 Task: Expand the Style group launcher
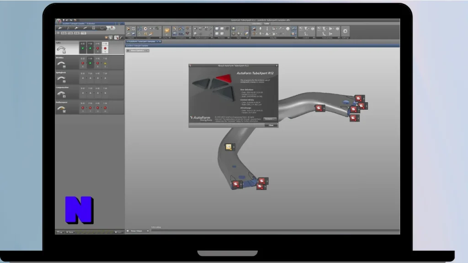coord(248,38)
